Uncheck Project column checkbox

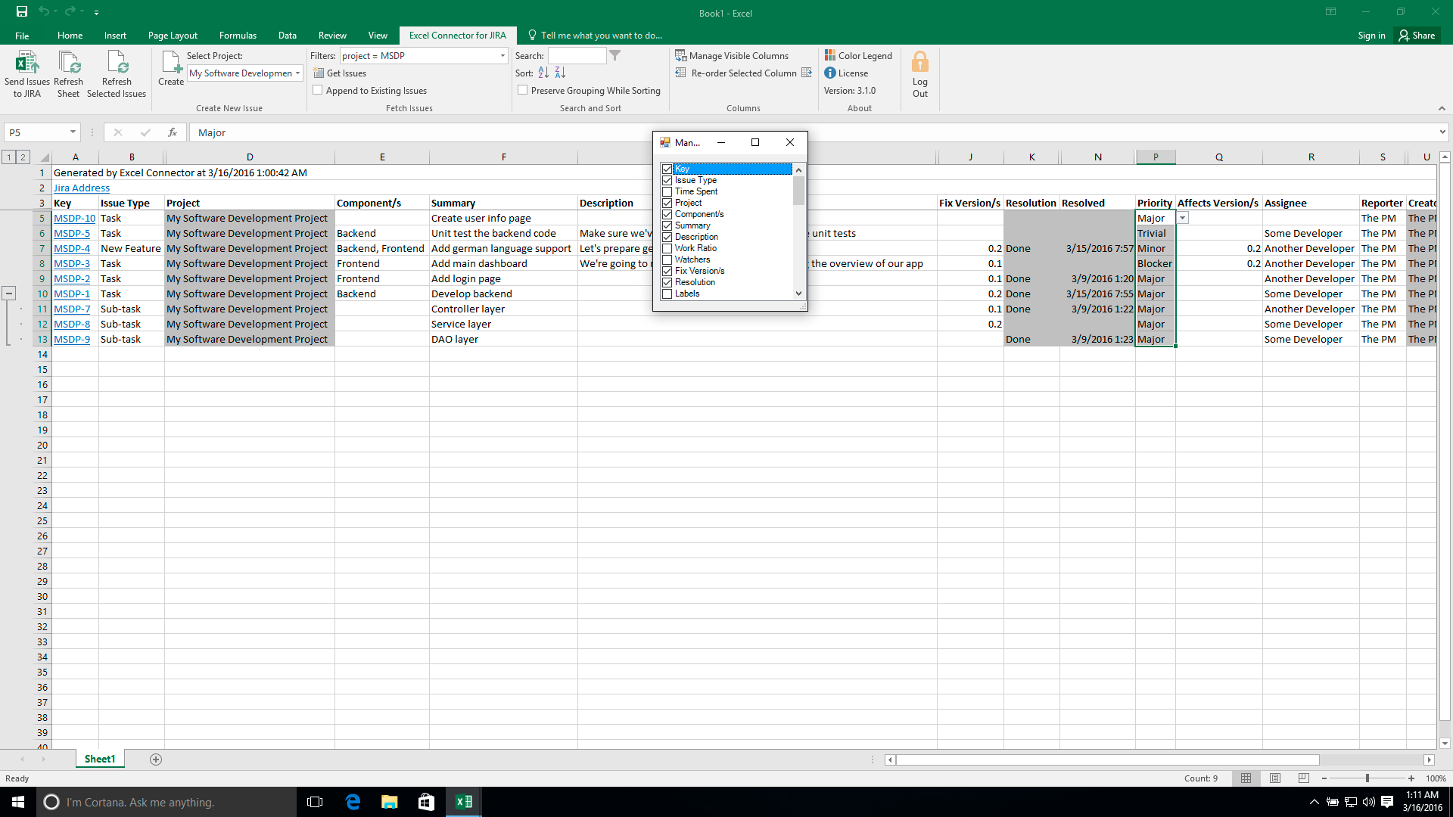[x=667, y=203]
